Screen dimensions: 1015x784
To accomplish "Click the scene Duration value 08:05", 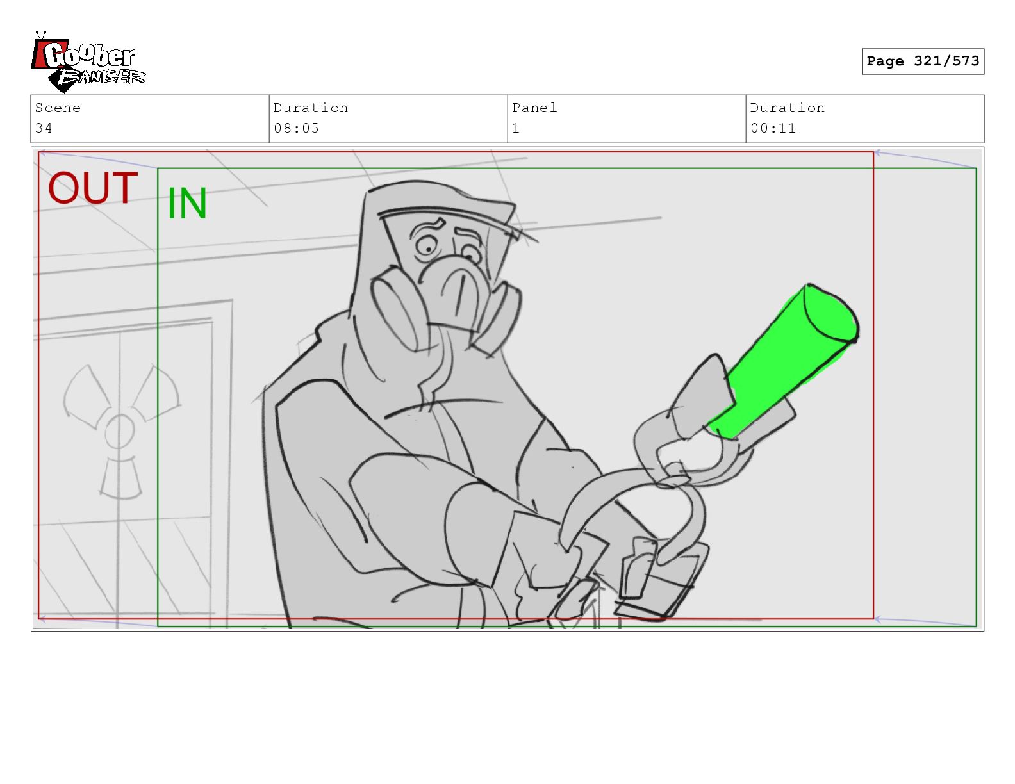I will click(296, 128).
